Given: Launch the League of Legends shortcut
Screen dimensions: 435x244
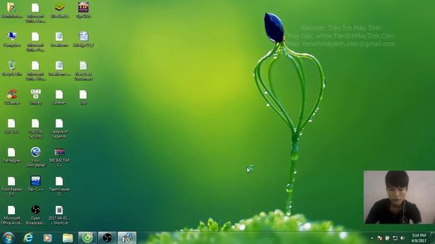Looking at the screenshot, I should click(59, 129).
